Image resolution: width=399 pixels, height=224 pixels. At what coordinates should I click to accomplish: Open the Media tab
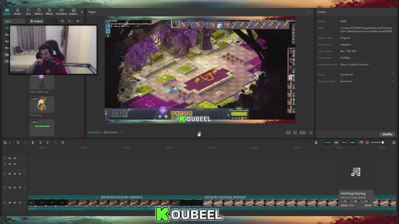tap(7, 12)
